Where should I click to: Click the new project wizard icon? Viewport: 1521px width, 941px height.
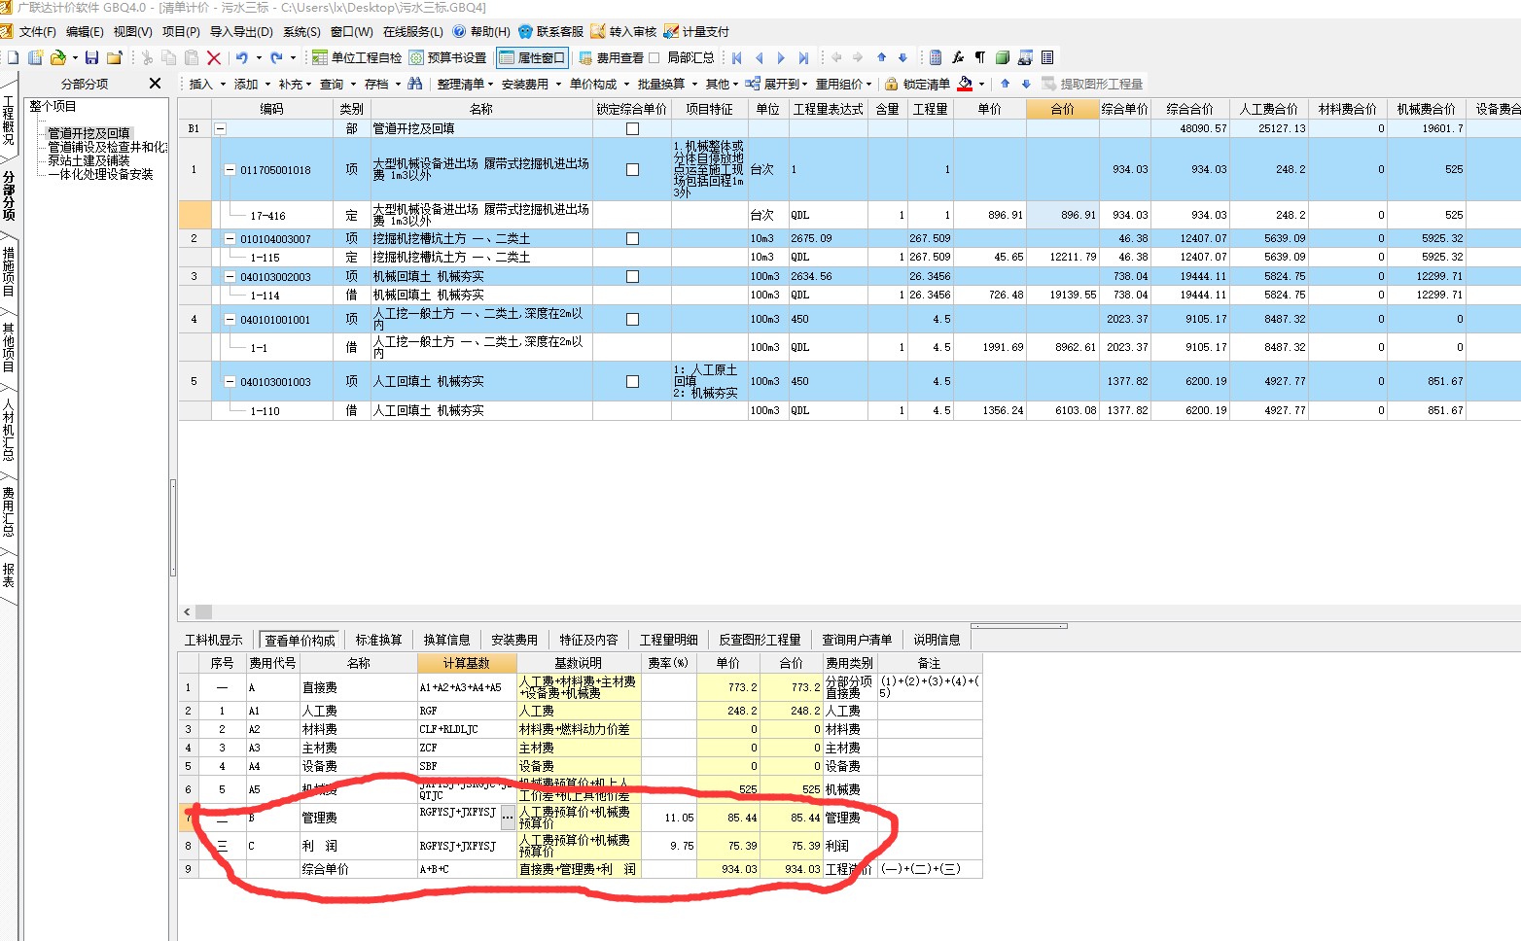pyautogui.click(x=36, y=58)
